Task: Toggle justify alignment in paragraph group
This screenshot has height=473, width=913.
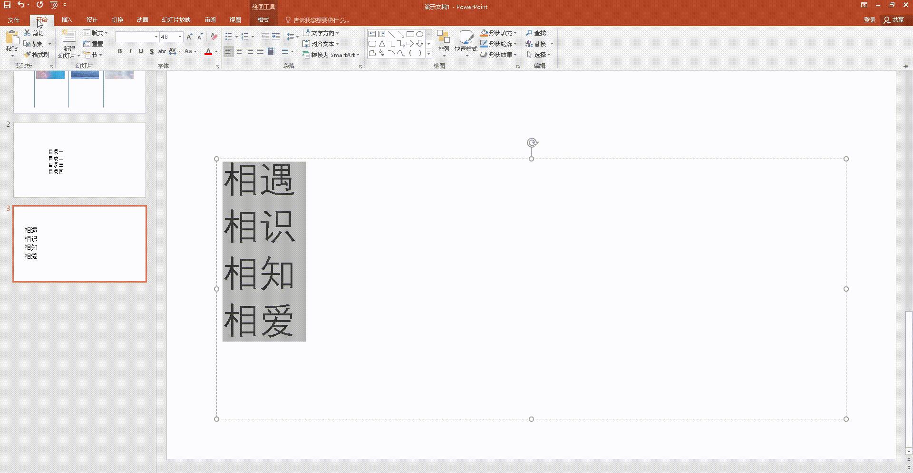Action: (260, 51)
